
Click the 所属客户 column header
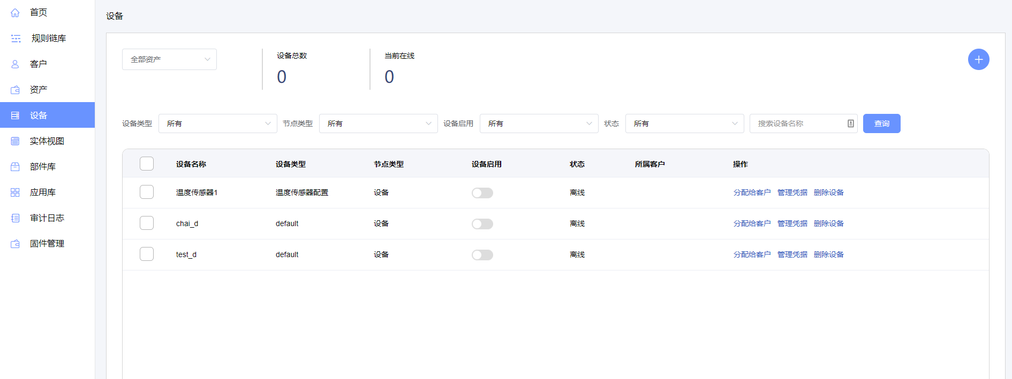point(650,164)
